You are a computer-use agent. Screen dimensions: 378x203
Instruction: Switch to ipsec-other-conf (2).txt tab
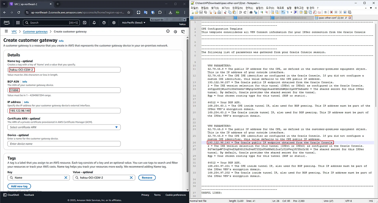(x=249, y=18)
